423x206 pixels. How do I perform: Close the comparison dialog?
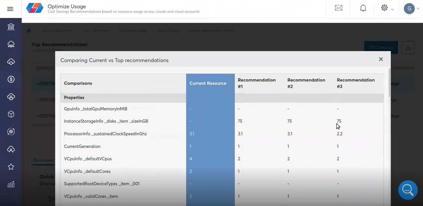tap(381, 59)
